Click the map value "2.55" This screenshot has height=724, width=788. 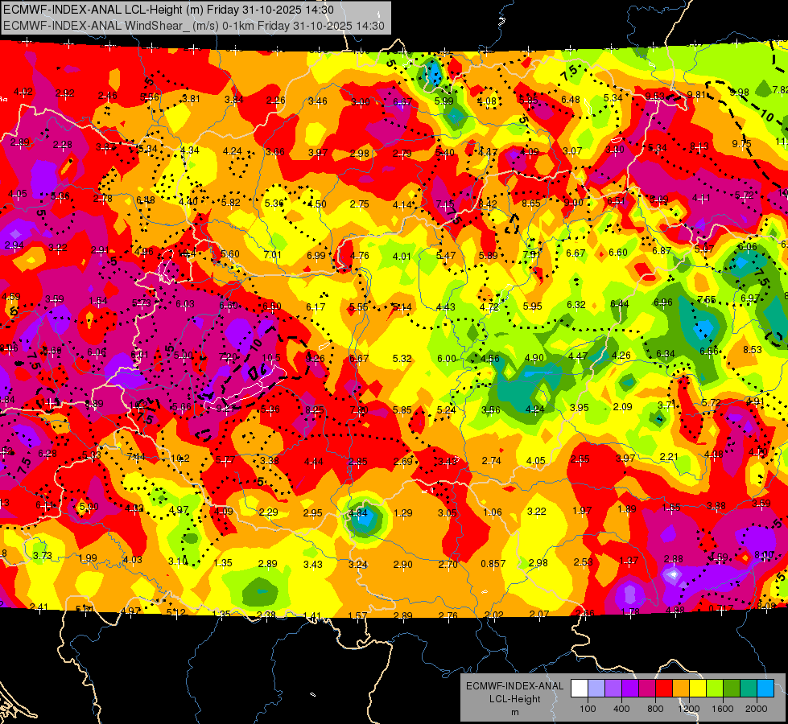point(580,459)
